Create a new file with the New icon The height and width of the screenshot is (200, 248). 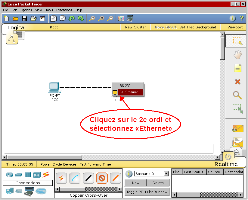6,18
